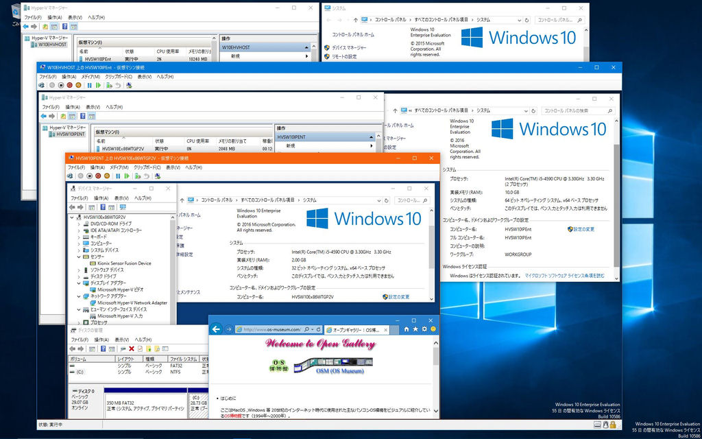Click red Delete X icon in Disk Management toolbar
702x439 pixels.
point(132,348)
